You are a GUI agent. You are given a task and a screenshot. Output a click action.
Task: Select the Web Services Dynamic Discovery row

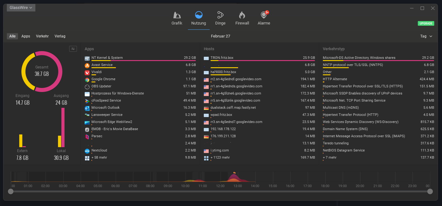[x=378, y=122]
